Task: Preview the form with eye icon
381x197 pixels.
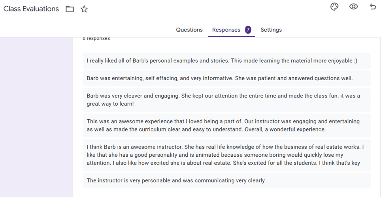Action: point(353,7)
